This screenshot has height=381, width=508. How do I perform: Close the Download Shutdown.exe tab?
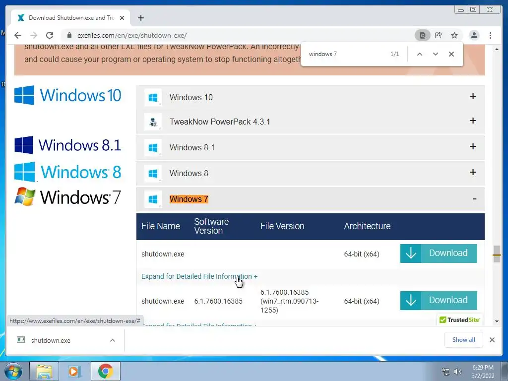point(122,18)
